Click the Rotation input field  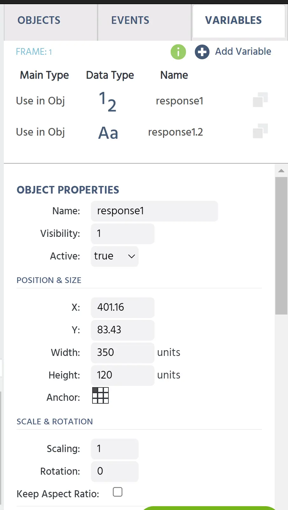pos(114,471)
